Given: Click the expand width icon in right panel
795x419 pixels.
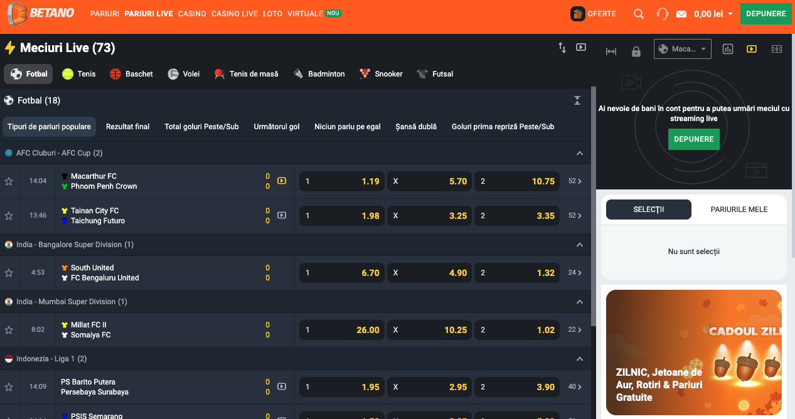Looking at the screenshot, I should tap(611, 51).
